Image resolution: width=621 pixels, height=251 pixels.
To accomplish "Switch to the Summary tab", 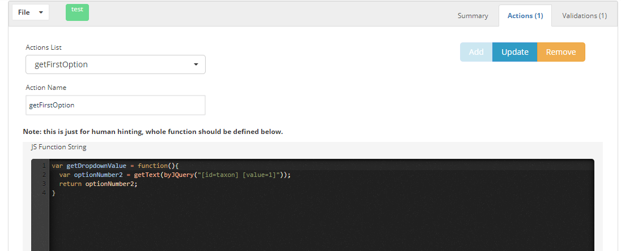I will [473, 16].
